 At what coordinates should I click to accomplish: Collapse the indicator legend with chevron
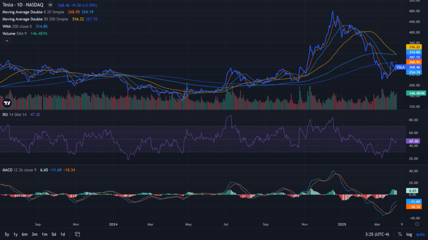click(x=7, y=41)
